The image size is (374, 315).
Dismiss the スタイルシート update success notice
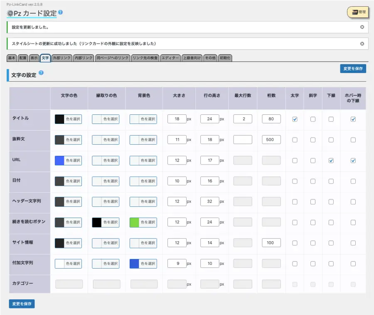[x=362, y=44]
